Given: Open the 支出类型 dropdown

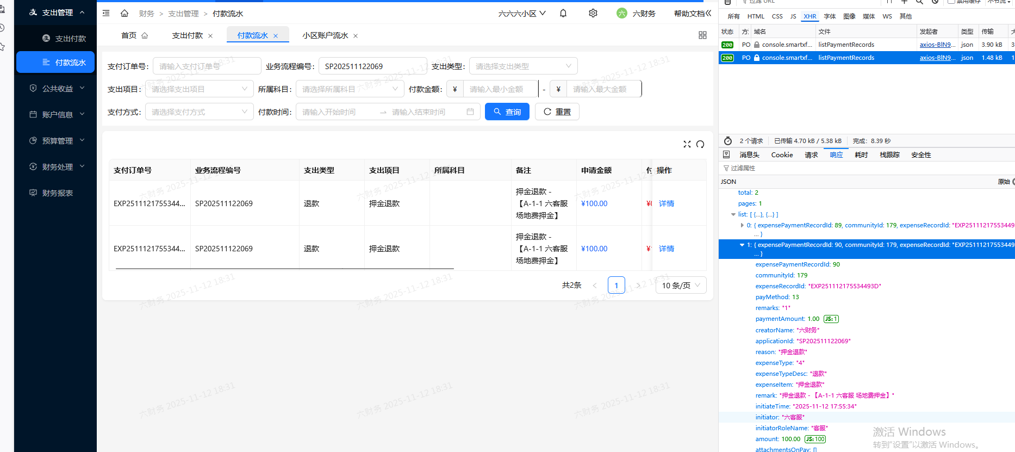Looking at the screenshot, I should (x=523, y=66).
